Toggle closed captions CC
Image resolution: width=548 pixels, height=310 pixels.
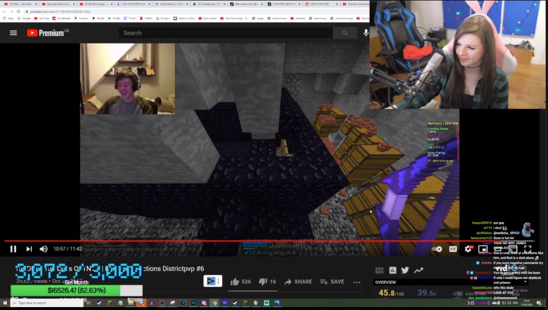(453, 249)
